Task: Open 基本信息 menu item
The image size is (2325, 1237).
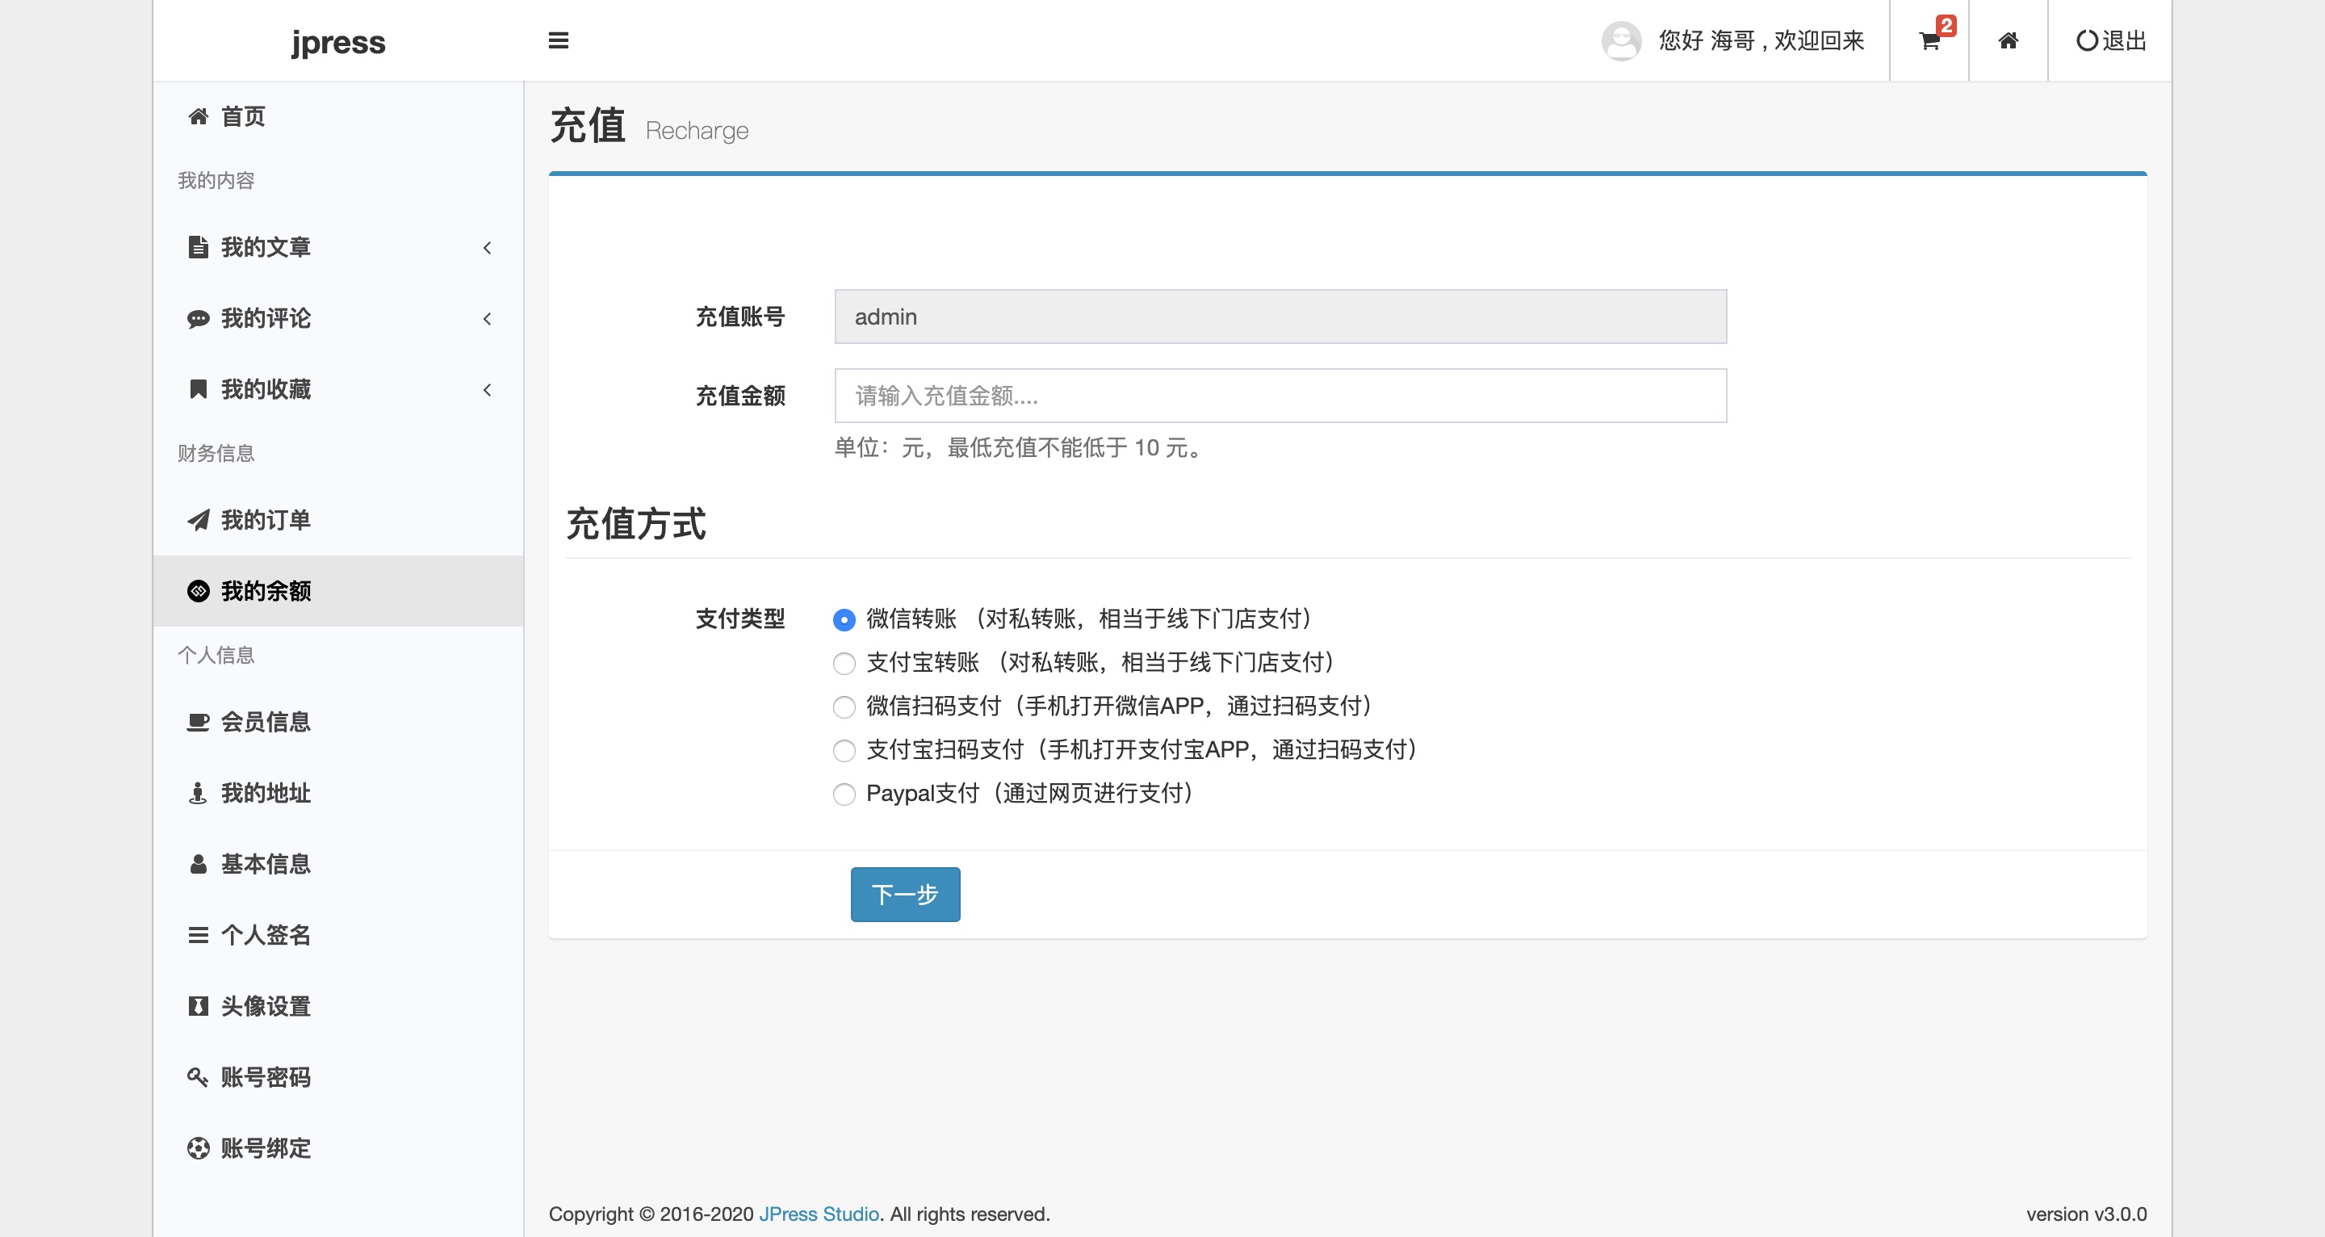Action: coord(337,864)
